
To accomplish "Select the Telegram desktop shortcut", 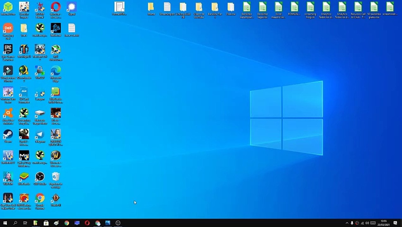I will pyautogui.click(x=40, y=136).
